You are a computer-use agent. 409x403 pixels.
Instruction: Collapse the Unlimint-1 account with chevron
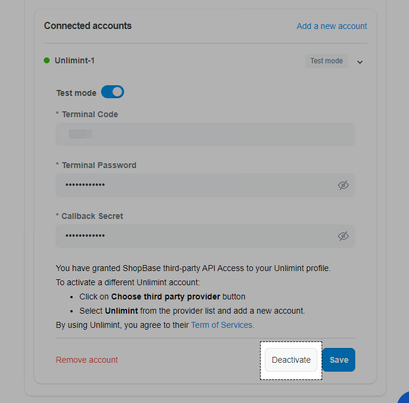(x=360, y=62)
